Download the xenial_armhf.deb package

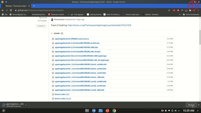[80, 86]
